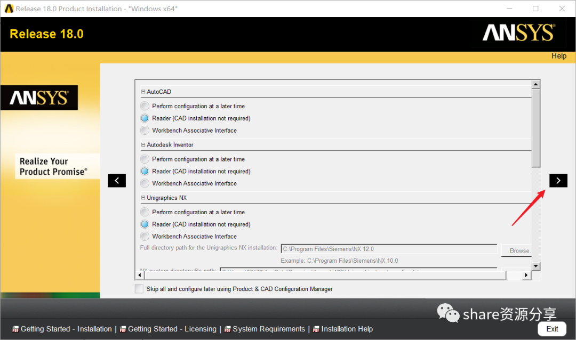576x340 pixels.
Task: Click the horizontal scrollbar thumb
Action: [x=325, y=275]
